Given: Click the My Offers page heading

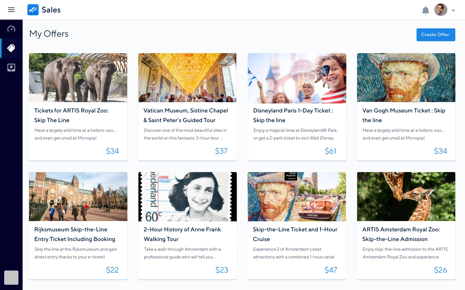Looking at the screenshot, I should pos(49,34).
